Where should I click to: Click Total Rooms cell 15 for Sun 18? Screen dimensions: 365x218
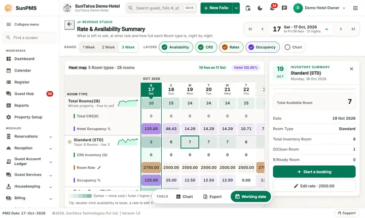point(171,103)
